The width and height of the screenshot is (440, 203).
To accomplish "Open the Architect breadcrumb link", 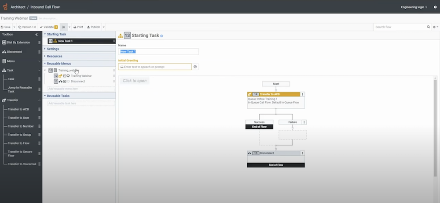I will (x=18, y=7).
